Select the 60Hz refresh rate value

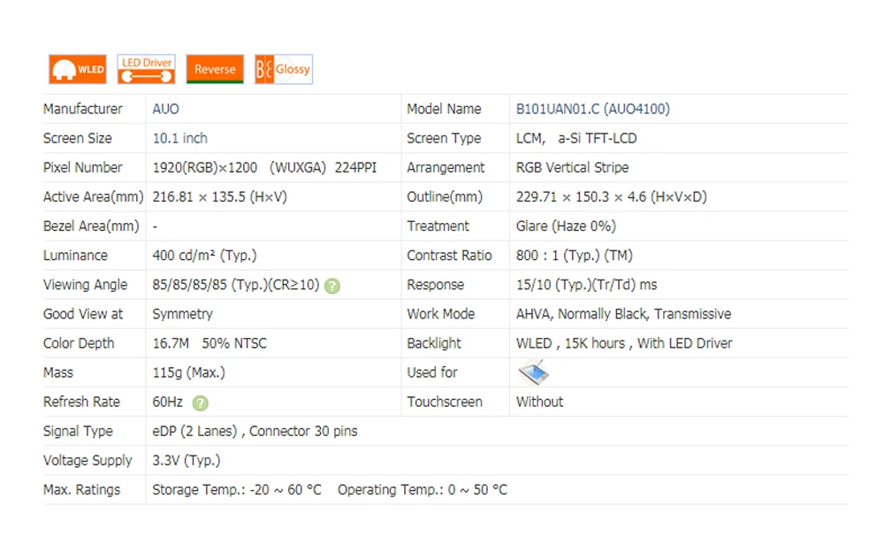coord(167,402)
